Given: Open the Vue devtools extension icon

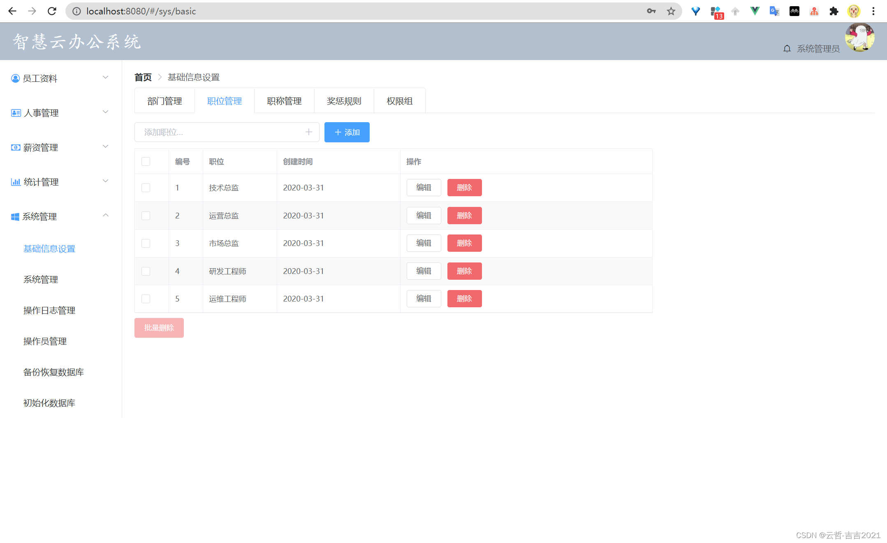Looking at the screenshot, I should (755, 11).
